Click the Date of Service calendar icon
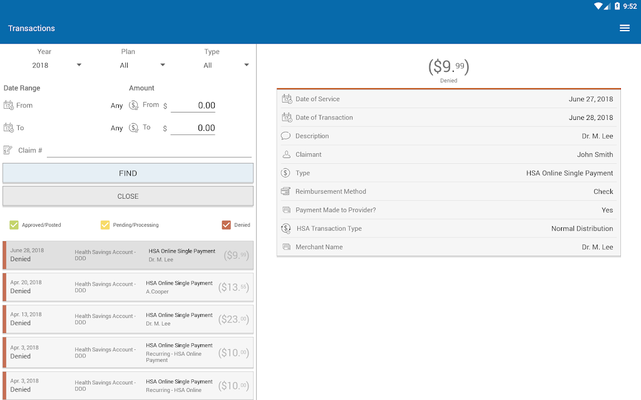 point(287,99)
